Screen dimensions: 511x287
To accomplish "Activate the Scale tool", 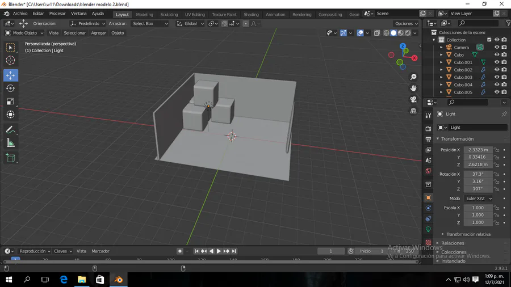I will click(10, 101).
